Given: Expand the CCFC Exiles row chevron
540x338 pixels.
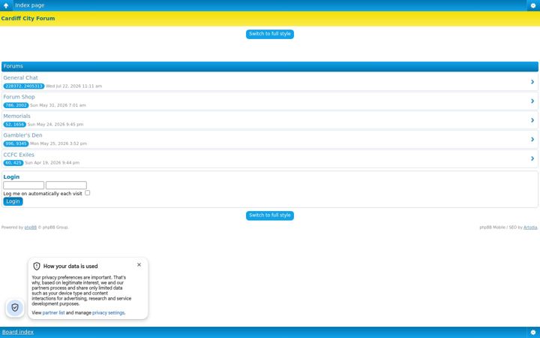Looking at the screenshot, I should pyautogui.click(x=532, y=158).
